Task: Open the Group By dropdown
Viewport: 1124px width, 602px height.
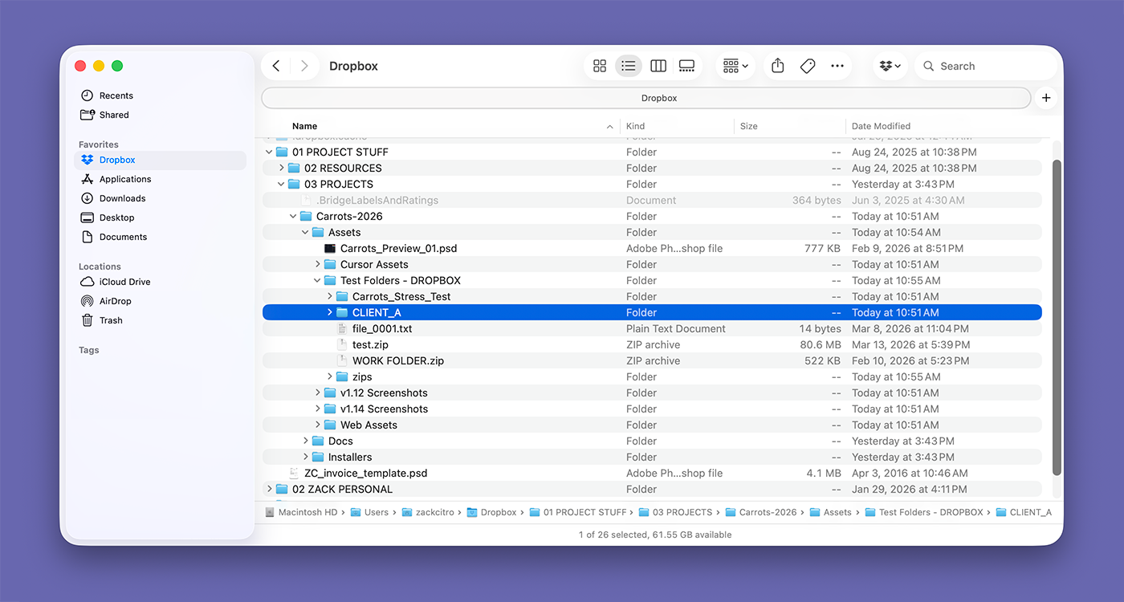Action: [x=735, y=66]
